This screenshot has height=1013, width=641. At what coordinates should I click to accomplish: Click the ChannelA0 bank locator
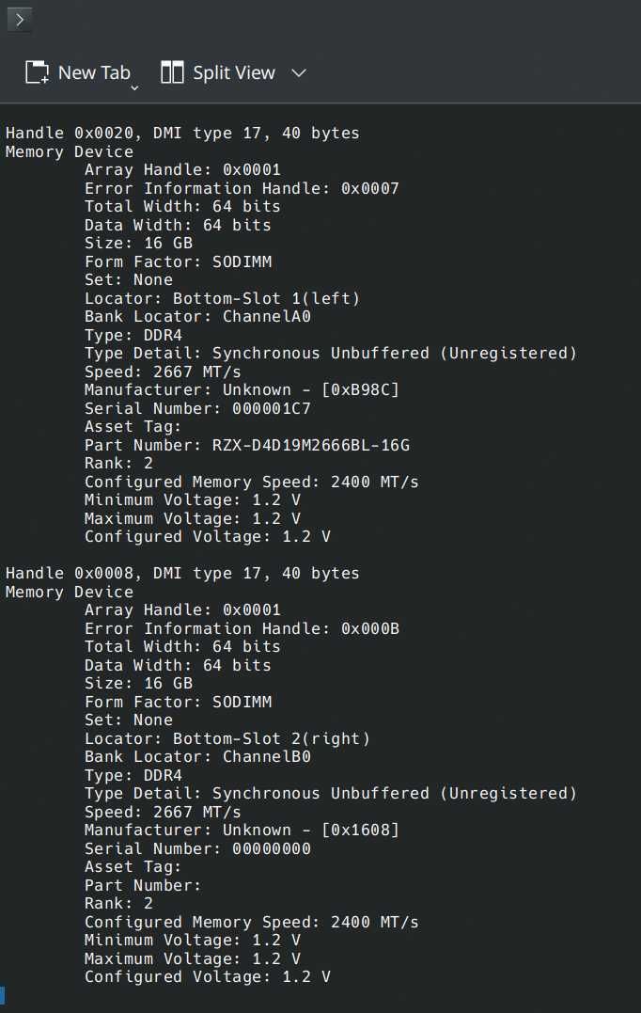pos(267,317)
